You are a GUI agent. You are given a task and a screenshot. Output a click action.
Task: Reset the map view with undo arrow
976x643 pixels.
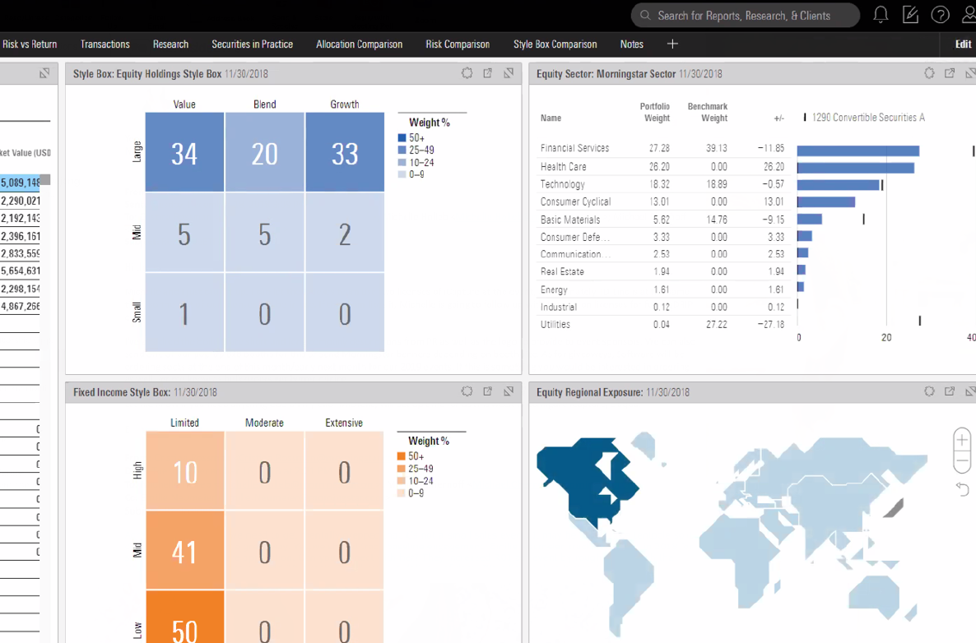pos(962,489)
